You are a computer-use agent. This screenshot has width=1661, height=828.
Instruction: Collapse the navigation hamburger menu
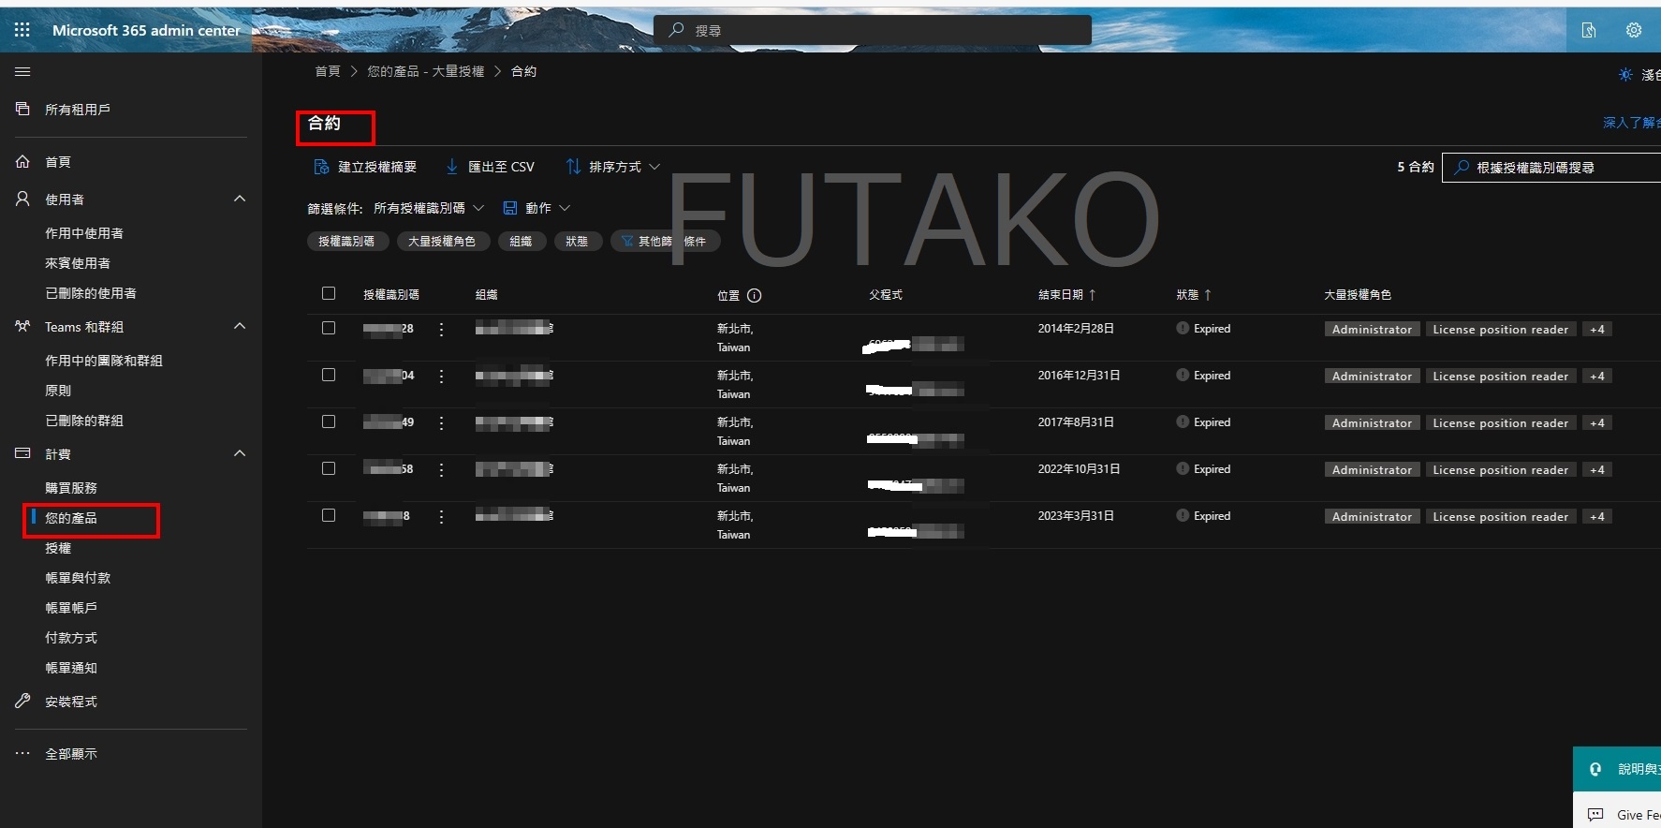click(23, 72)
